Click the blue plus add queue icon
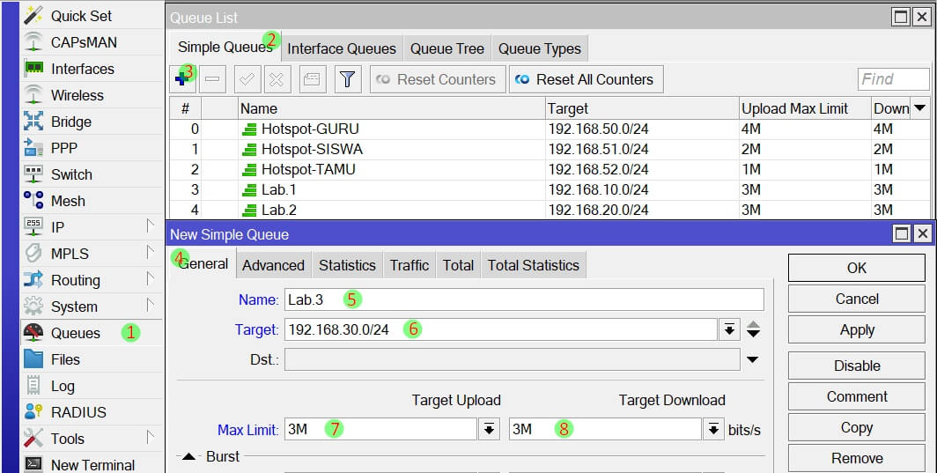Screen dimensions: 937x473 click(184, 79)
